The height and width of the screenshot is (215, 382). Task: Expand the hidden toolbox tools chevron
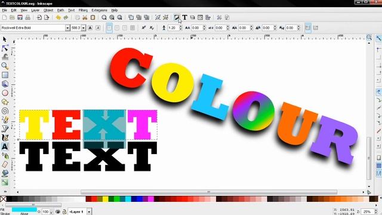5,191
